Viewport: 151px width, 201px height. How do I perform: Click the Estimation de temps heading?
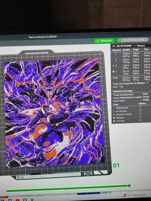pos(123,91)
